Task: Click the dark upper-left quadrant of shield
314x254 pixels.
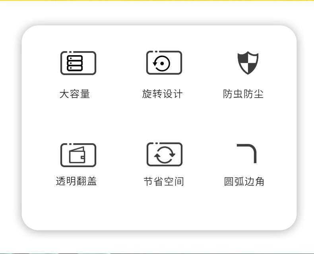Action: [243, 59]
